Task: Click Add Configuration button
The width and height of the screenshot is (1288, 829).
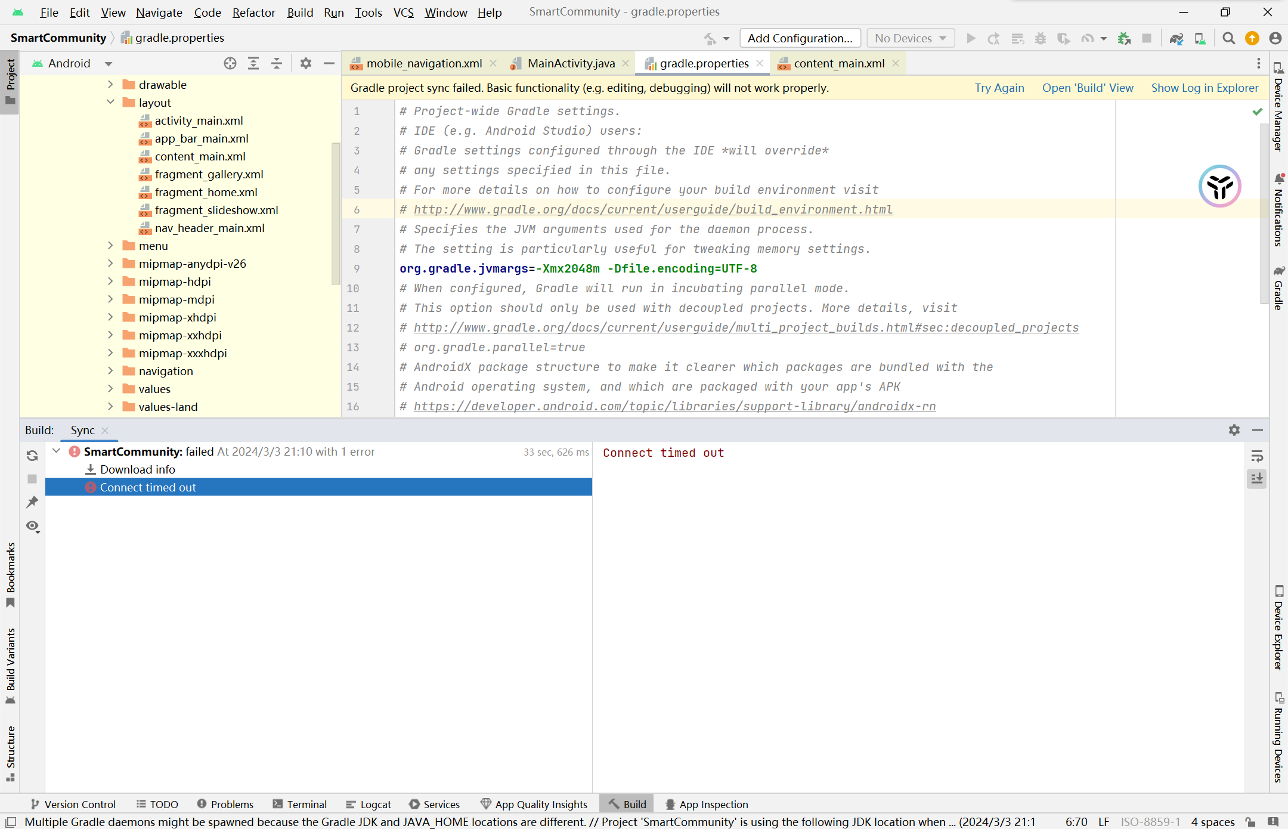Action: point(800,38)
